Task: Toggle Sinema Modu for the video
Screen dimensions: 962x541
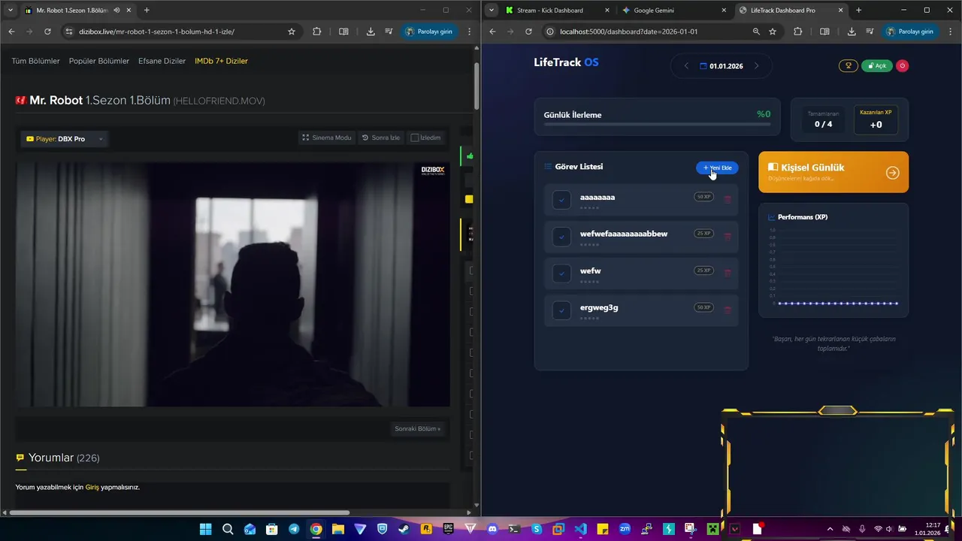Action: (326, 138)
